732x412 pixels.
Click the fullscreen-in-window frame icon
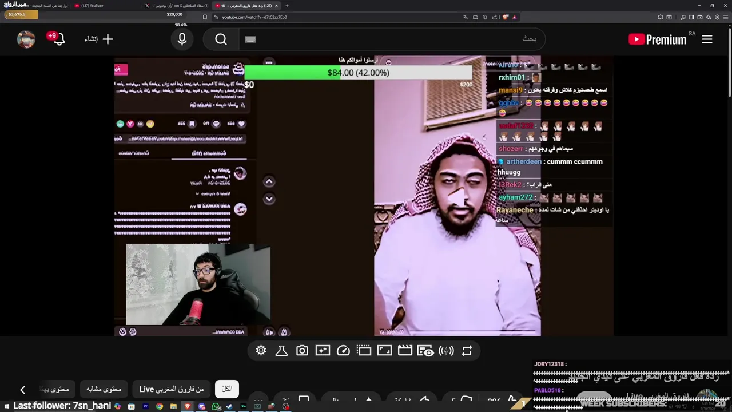pos(384,351)
